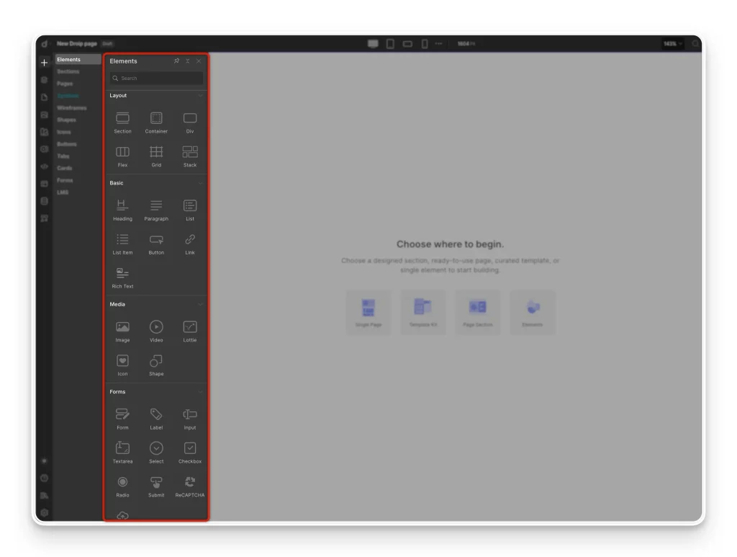The height and width of the screenshot is (557, 737).
Task: Insert a Button element
Action: (x=156, y=244)
